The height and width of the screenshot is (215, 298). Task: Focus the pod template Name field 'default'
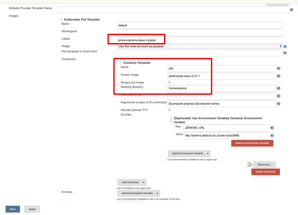click(x=199, y=25)
